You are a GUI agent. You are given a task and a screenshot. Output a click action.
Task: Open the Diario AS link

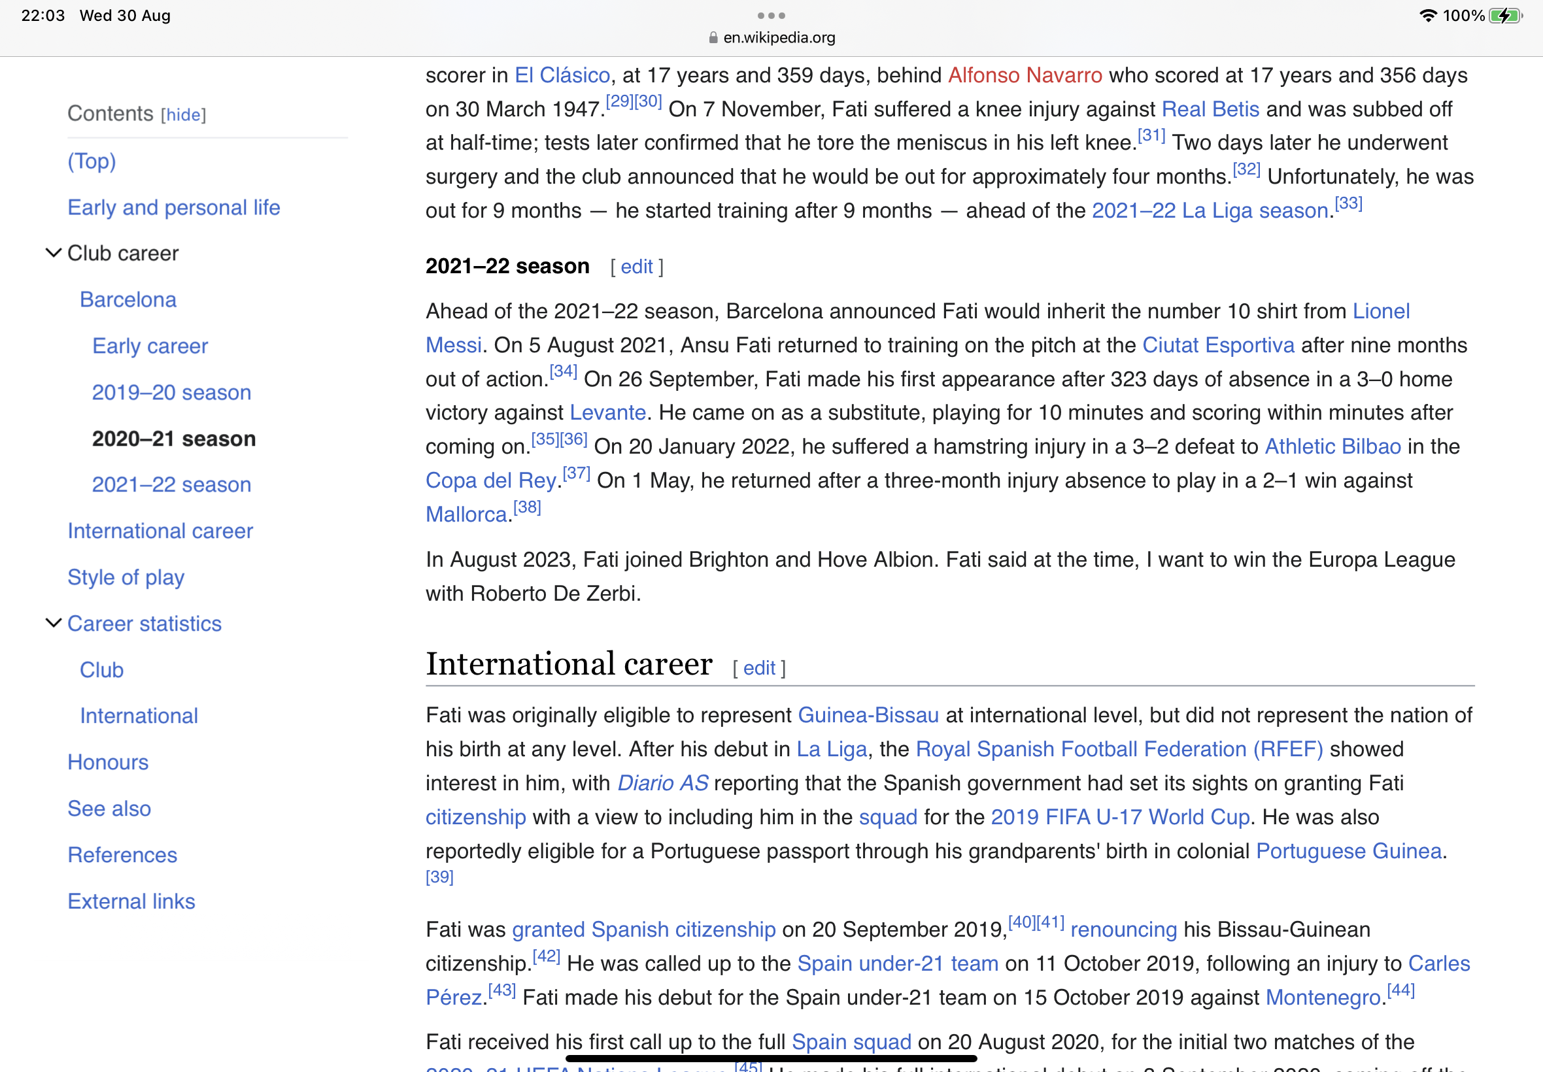click(662, 783)
